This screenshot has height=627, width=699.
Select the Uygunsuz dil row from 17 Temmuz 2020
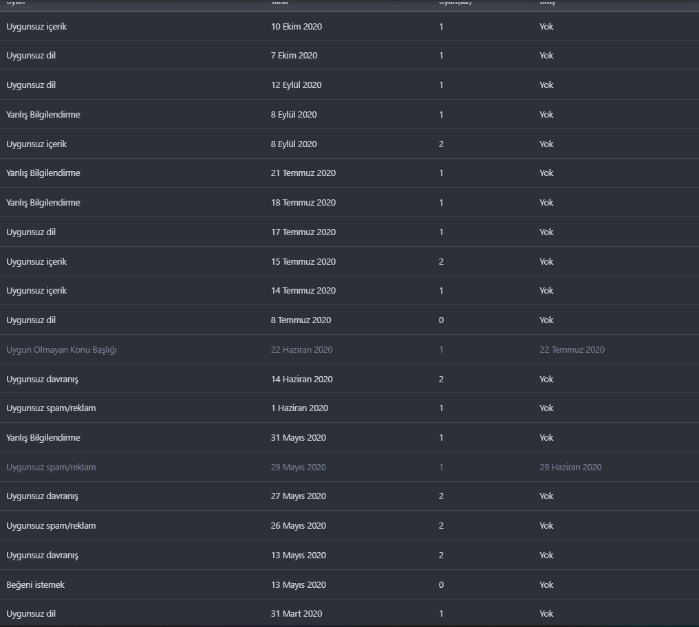point(31,232)
